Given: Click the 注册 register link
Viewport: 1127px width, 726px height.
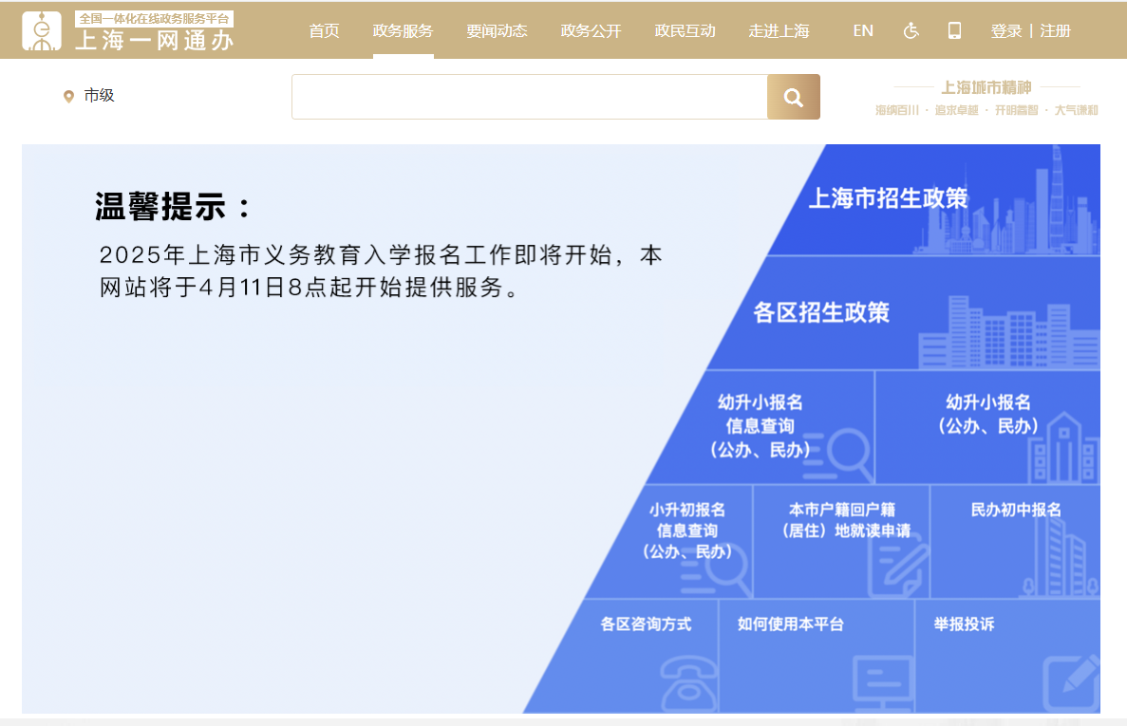Looking at the screenshot, I should [1055, 30].
